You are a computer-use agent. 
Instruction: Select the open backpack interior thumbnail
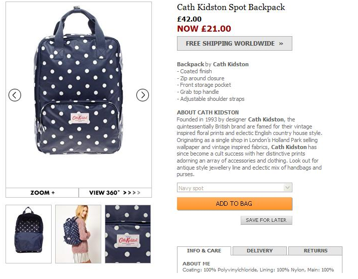point(29,234)
